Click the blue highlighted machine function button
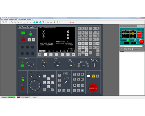 (x=82, y=91)
